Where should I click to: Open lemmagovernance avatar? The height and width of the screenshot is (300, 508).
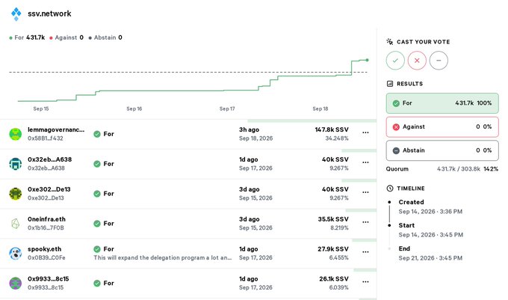tap(15, 134)
